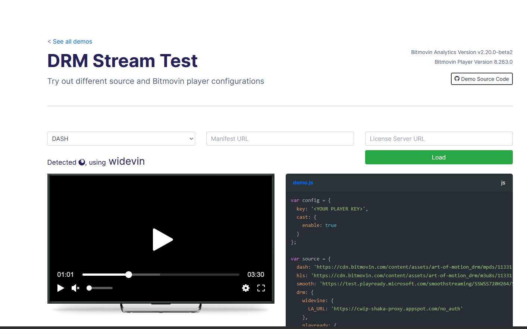Viewport: 527px width, 329px height.
Task: Click the 'var source = {' code line
Action: (311, 259)
